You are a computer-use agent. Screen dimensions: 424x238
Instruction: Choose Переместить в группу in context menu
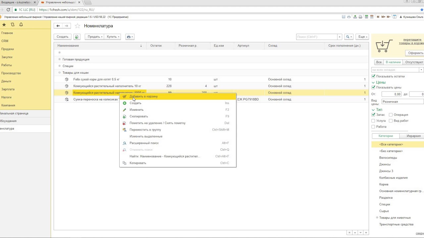pos(178,130)
